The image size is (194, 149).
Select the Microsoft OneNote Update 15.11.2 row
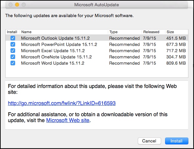[x=97, y=57]
